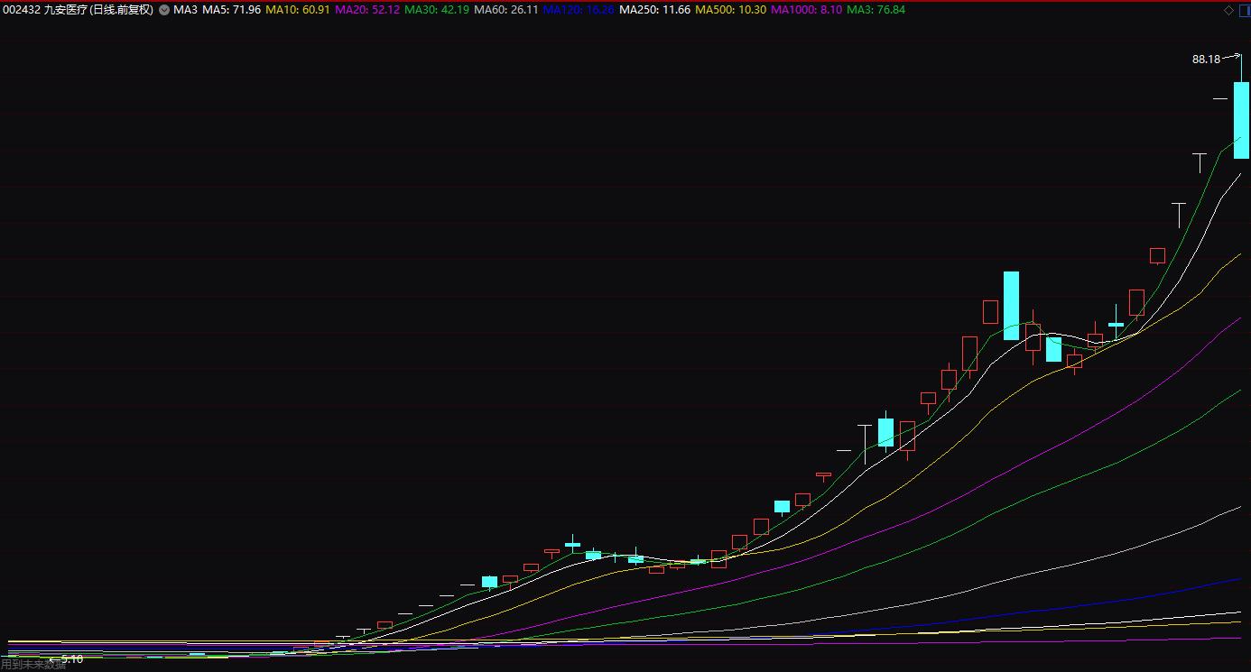Click the 88.18 high price label
1251x672 pixels.
[1206, 60]
